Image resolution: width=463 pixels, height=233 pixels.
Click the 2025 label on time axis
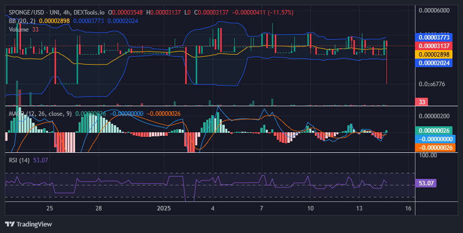164,208
